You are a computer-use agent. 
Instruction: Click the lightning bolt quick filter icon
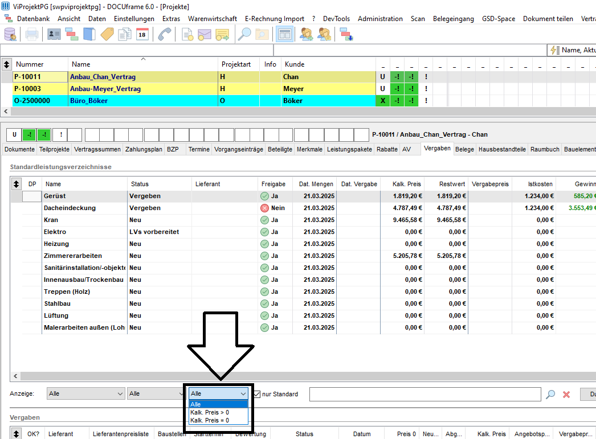[x=555, y=50]
